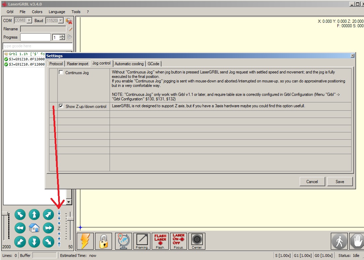Click the walking man resume button
Image resolution: width=364 pixels, height=260 pixels.
click(339, 241)
